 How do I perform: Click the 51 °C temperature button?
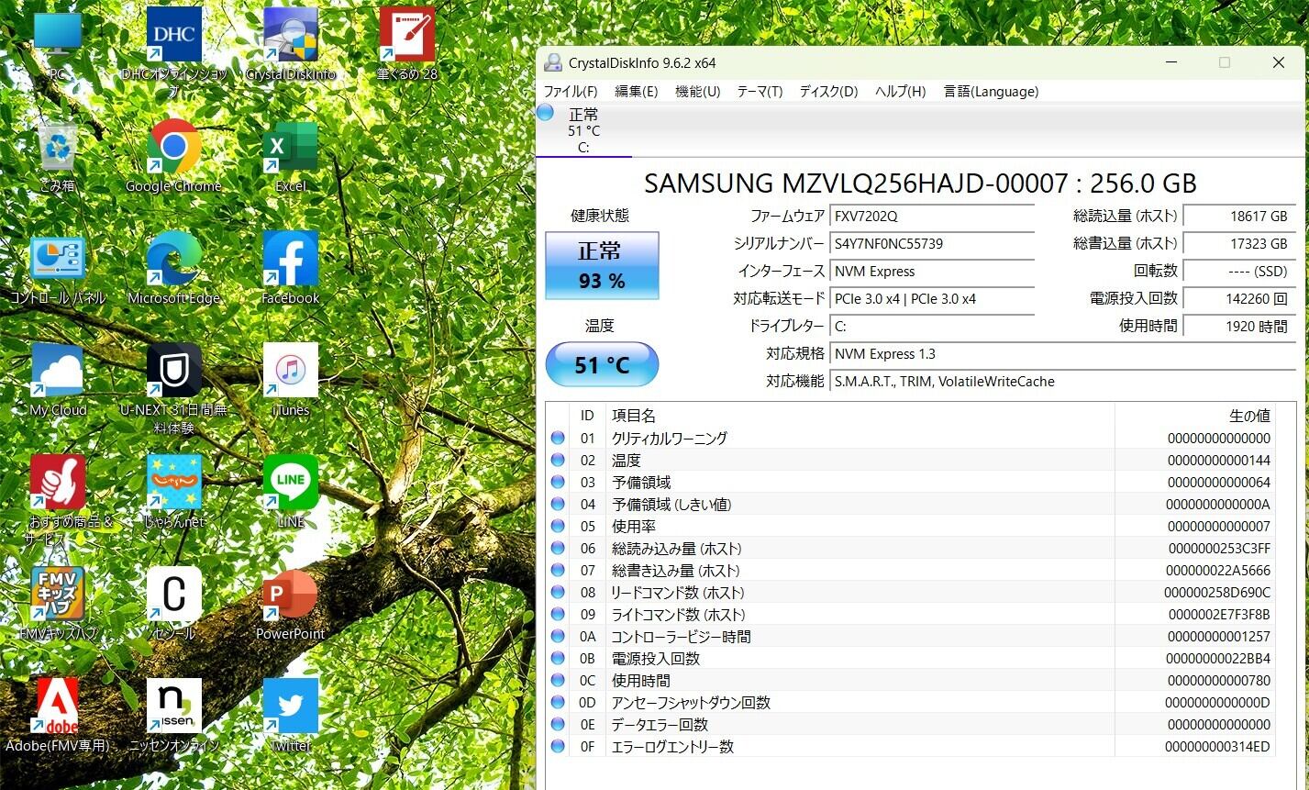point(602,365)
